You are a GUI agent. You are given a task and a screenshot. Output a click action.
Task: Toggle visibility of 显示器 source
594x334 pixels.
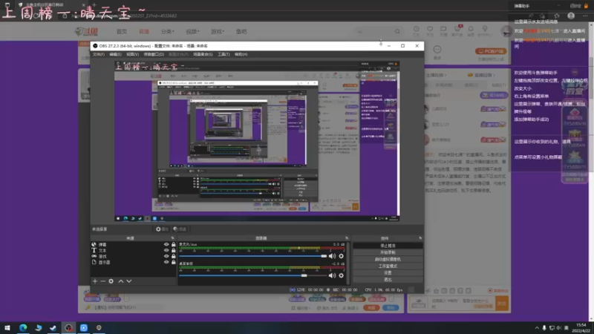tap(166, 262)
